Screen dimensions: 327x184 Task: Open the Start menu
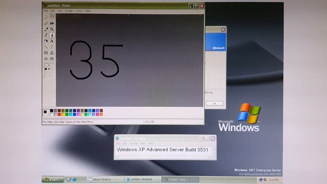[53, 179]
